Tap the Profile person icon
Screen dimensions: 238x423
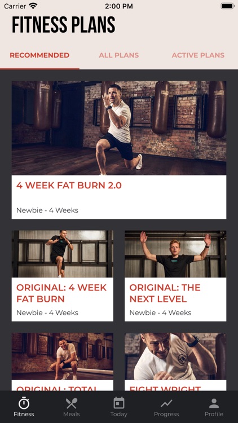(x=214, y=403)
